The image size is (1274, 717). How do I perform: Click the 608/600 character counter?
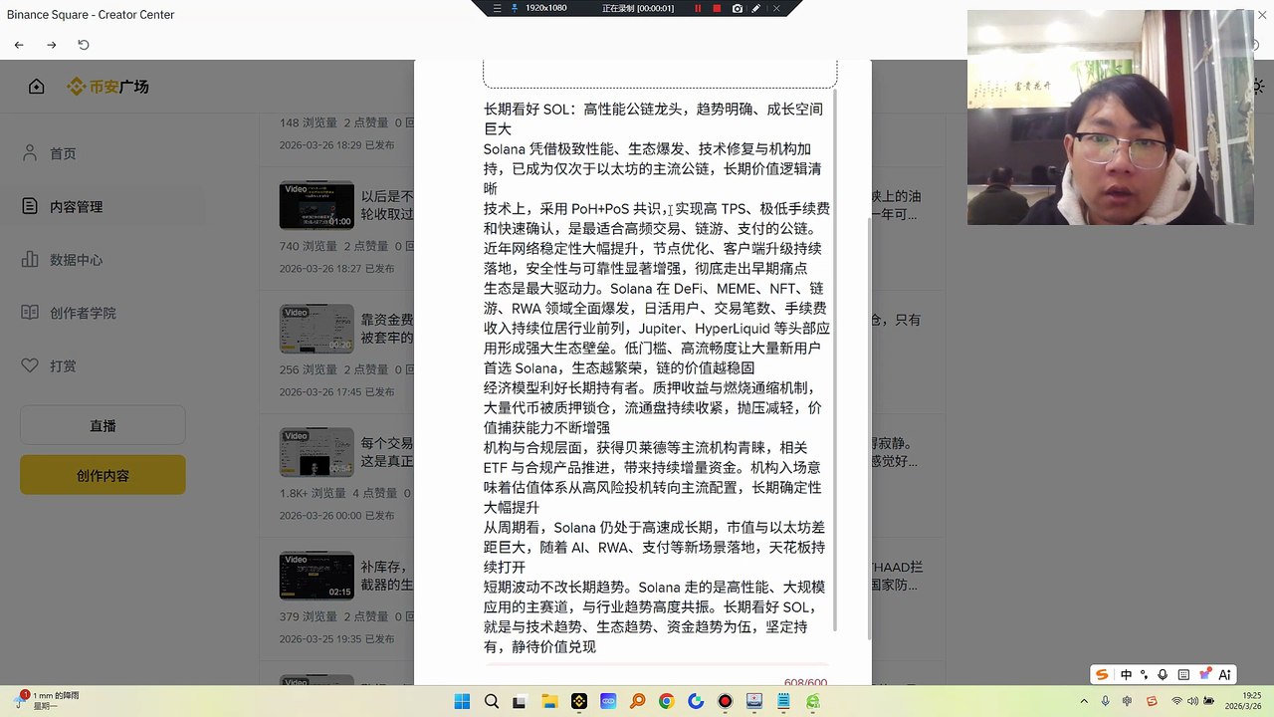[x=805, y=682]
